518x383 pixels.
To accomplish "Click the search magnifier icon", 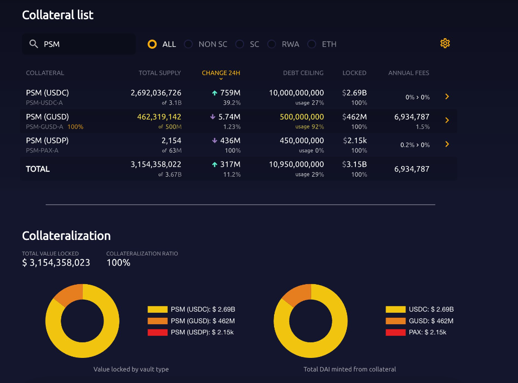I will (x=33, y=44).
